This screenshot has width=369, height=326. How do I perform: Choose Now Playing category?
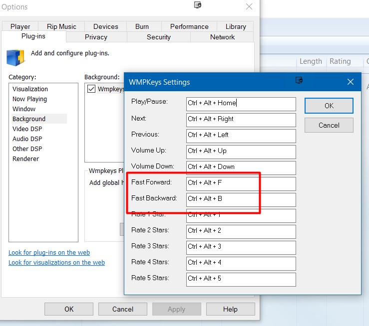[x=29, y=99]
